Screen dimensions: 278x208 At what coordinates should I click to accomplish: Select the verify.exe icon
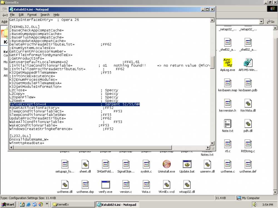pyautogui.click(x=106, y=184)
